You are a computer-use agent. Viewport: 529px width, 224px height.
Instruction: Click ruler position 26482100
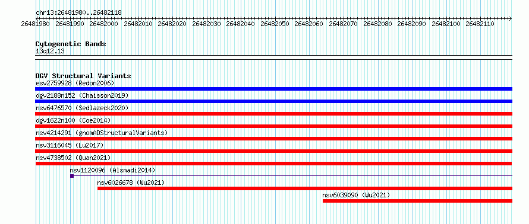click(446, 24)
